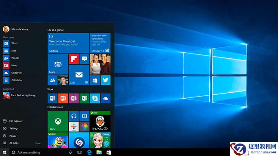
Task: Open the People tile below Maps
Action: click(x=52, y=80)
